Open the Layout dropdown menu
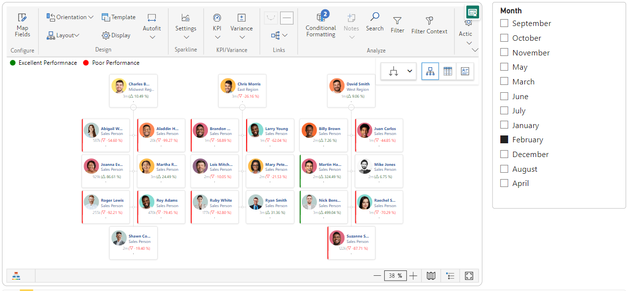This screenshot has height=291, width=631. (63, 35)
